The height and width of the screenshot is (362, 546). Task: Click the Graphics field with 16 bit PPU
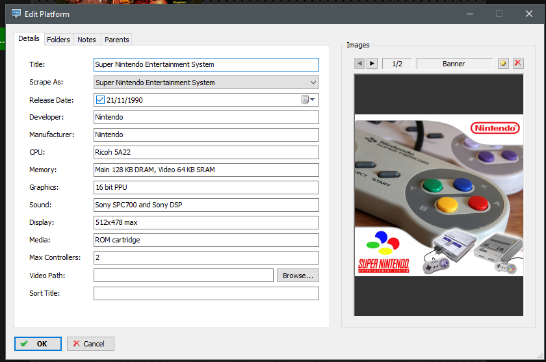206,187
